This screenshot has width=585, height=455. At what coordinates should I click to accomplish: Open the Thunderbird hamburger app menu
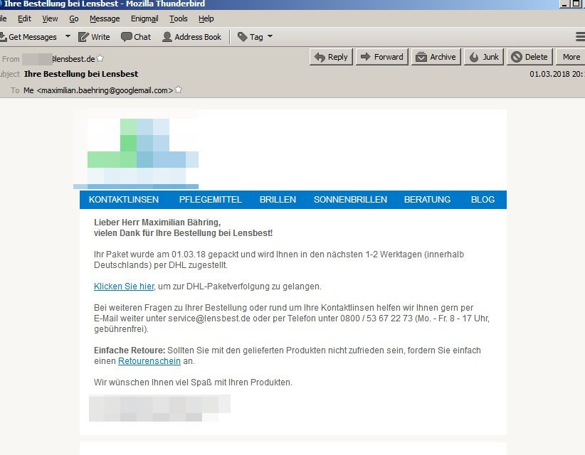click(x=579, y=37)
